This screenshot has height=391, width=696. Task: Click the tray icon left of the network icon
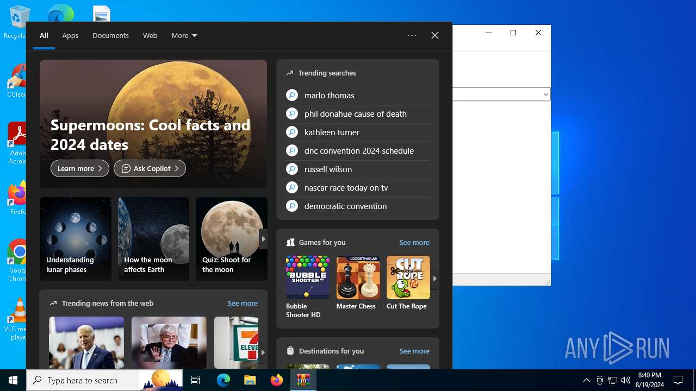pos(600,380)
